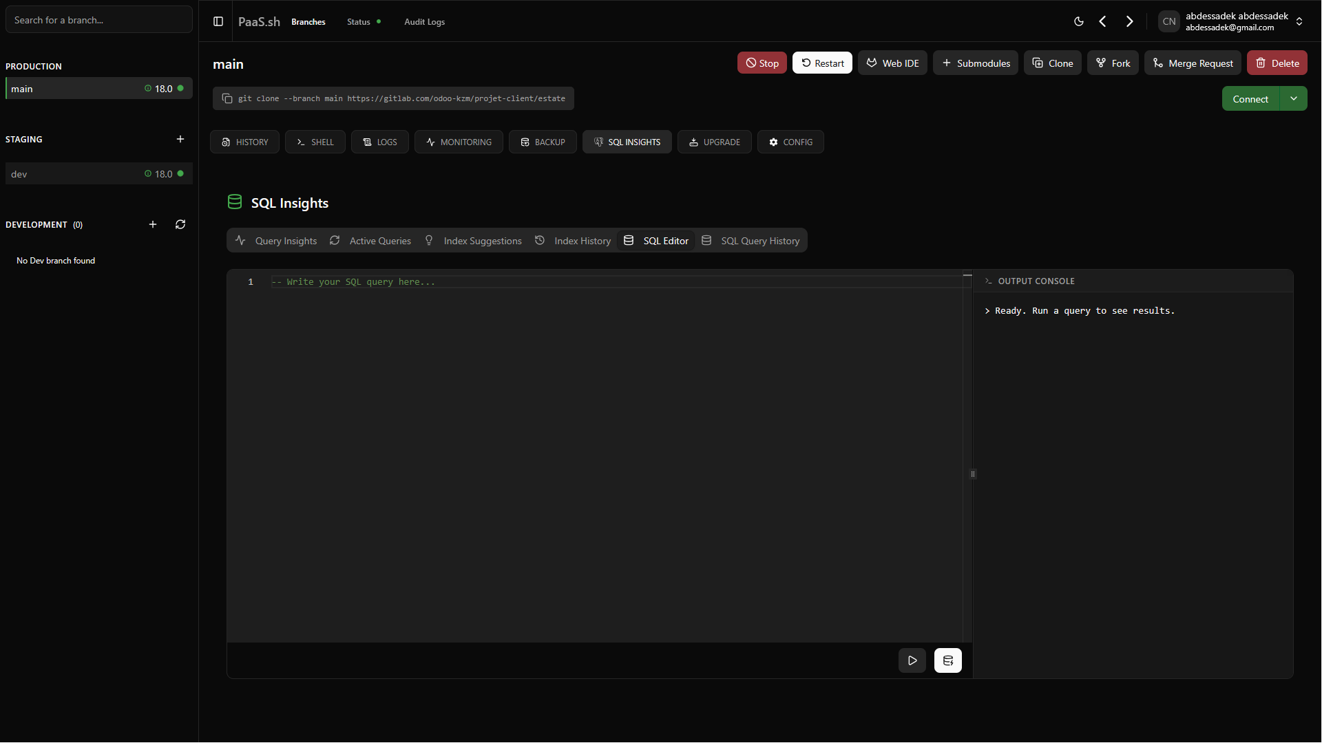
Task: Open the UPGRADE tab
Action: coord(715,142)
